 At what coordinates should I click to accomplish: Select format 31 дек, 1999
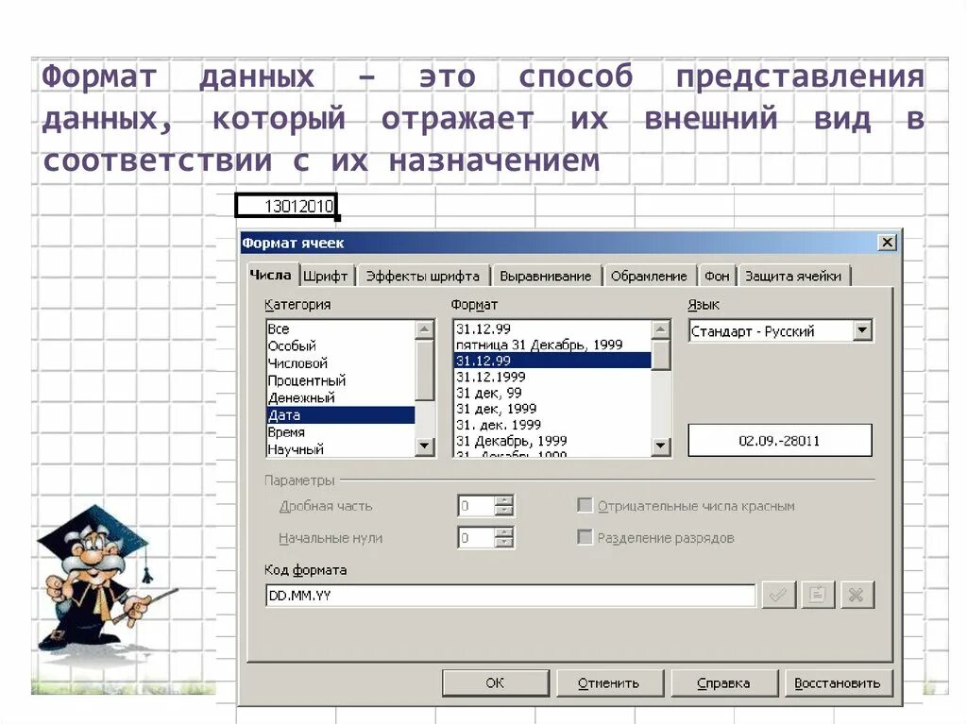[552, 409]
